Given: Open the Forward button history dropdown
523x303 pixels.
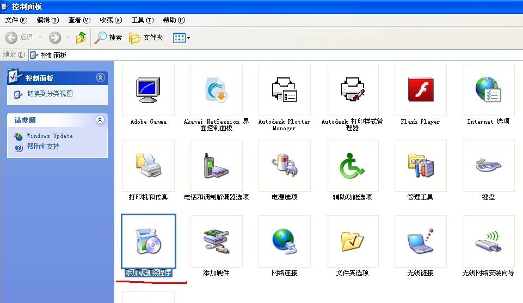Looking at the screenshot, I should point(67,38).
